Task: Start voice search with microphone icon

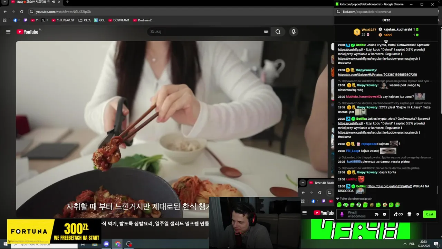Action: tap(294, 32)
